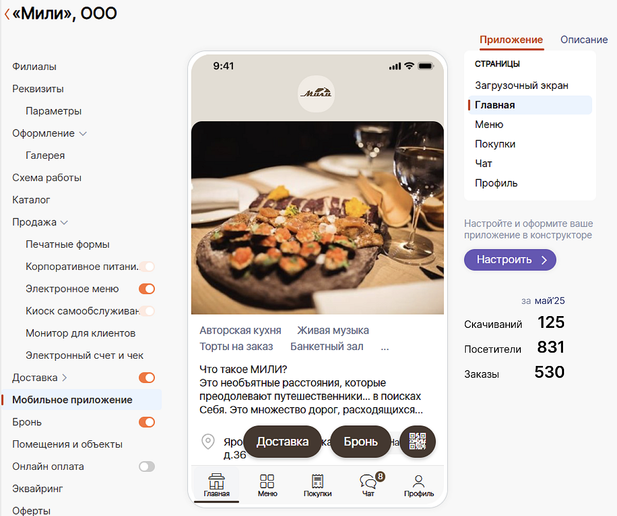This screenshot has height=516, width=617.
Task: Click the restaurant dish photo in preview
Action: 317,217
